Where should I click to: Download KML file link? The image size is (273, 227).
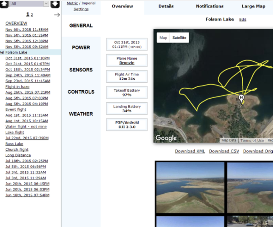point(190,151)
